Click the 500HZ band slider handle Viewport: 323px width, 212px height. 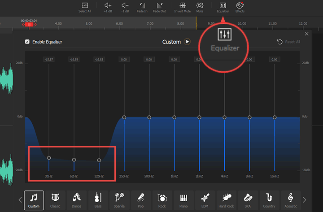pyautogui.click(x=149, y=117)
